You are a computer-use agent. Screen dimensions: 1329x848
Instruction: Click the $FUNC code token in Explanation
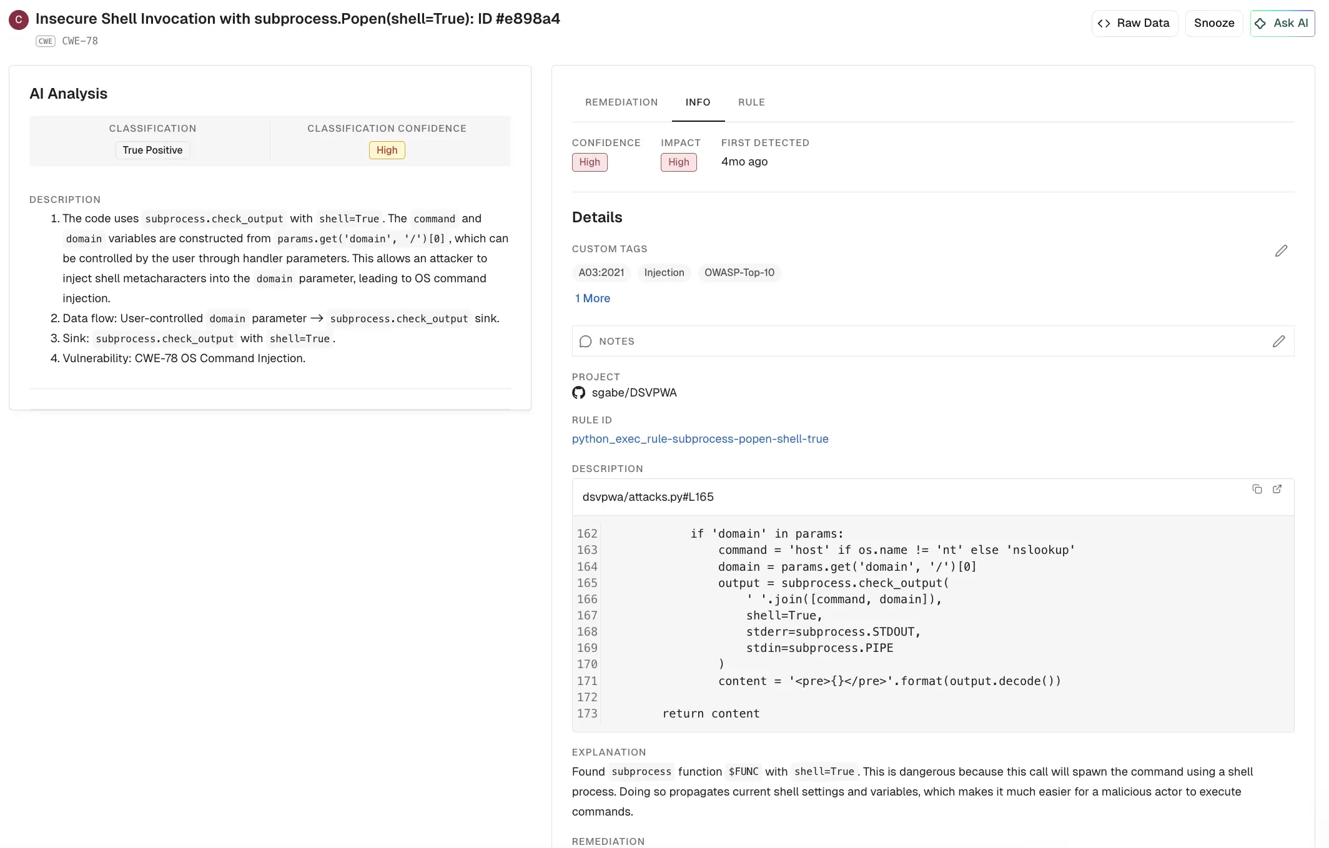(x=743, y=771)
